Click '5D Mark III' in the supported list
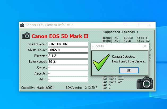This screenshot has width=167, height=109. (113, 79)
